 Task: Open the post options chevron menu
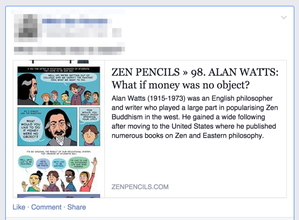click(x=284, y=18)
